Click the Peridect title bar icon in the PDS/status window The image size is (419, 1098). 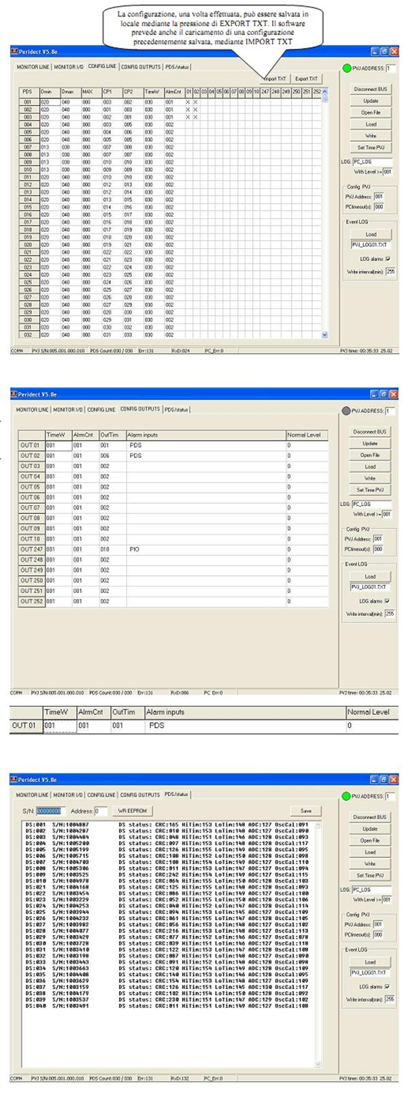pos(14,778)
